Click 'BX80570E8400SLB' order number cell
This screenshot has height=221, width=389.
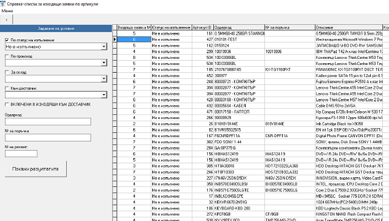tap(290, 184)
